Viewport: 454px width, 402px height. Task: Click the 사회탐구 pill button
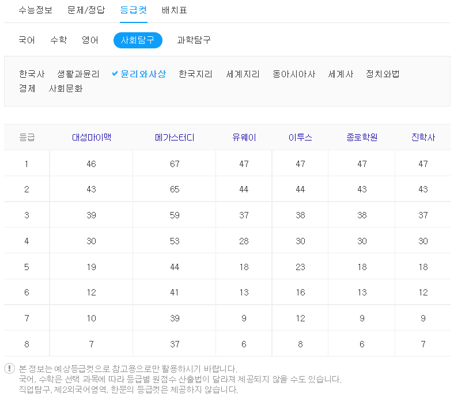(x=138, y=40)
